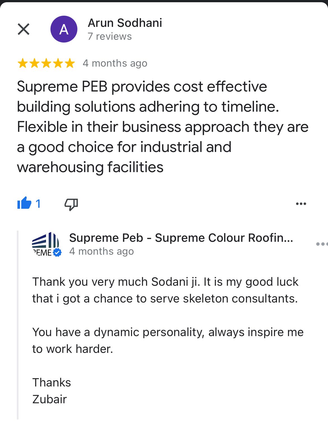The width and height of the screenshot is (328, 429).
Task: Toggle the thumbs-down dislike icon
Action: [71, 204]
